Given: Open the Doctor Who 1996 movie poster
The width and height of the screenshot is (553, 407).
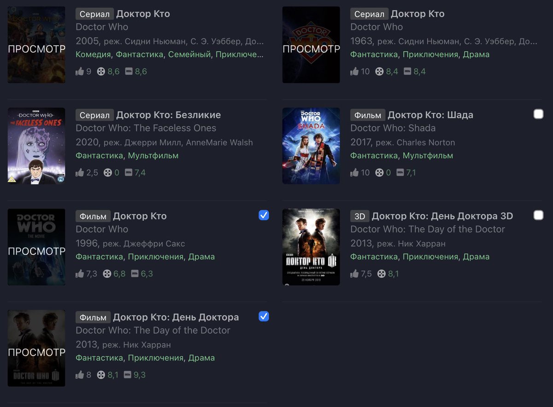Looking at the screenshot, I should (x=36, y=247).
